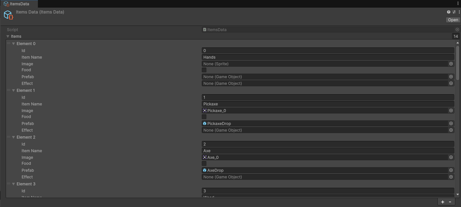This screenshot has height=207, width=461.
Task: Click the Script field object picker
Action: pyautogui.click(x=457, y=30)
